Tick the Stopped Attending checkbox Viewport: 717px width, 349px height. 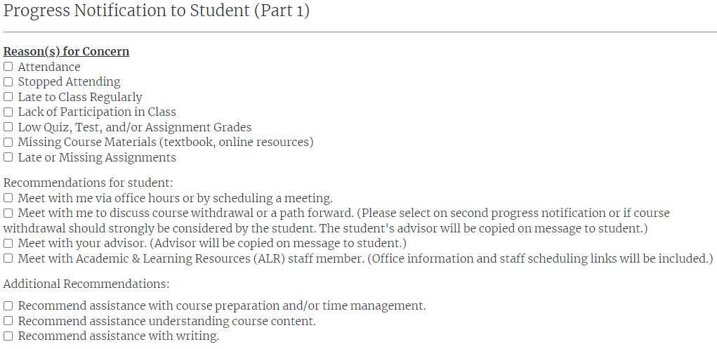pos(8,82)
